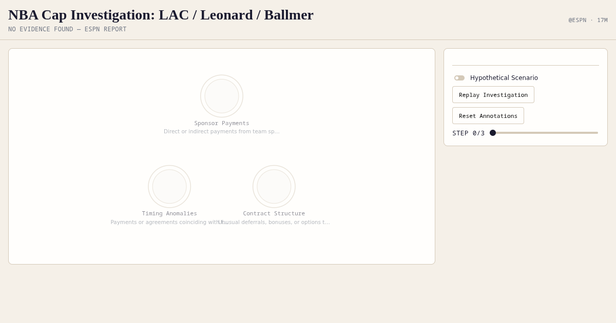Viewport: 616px width, 323px height.
Task: Click the 'Payments or agreements coinciding' description
Action: pos(169,223)
